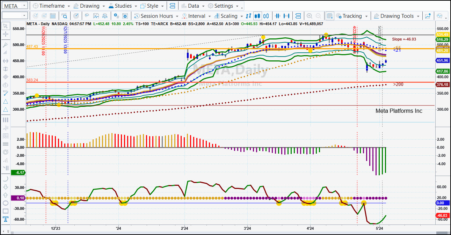This screenshot has width=451, height=235.
Task: Click the wide bar spacing icon
Action: point(287,16)
